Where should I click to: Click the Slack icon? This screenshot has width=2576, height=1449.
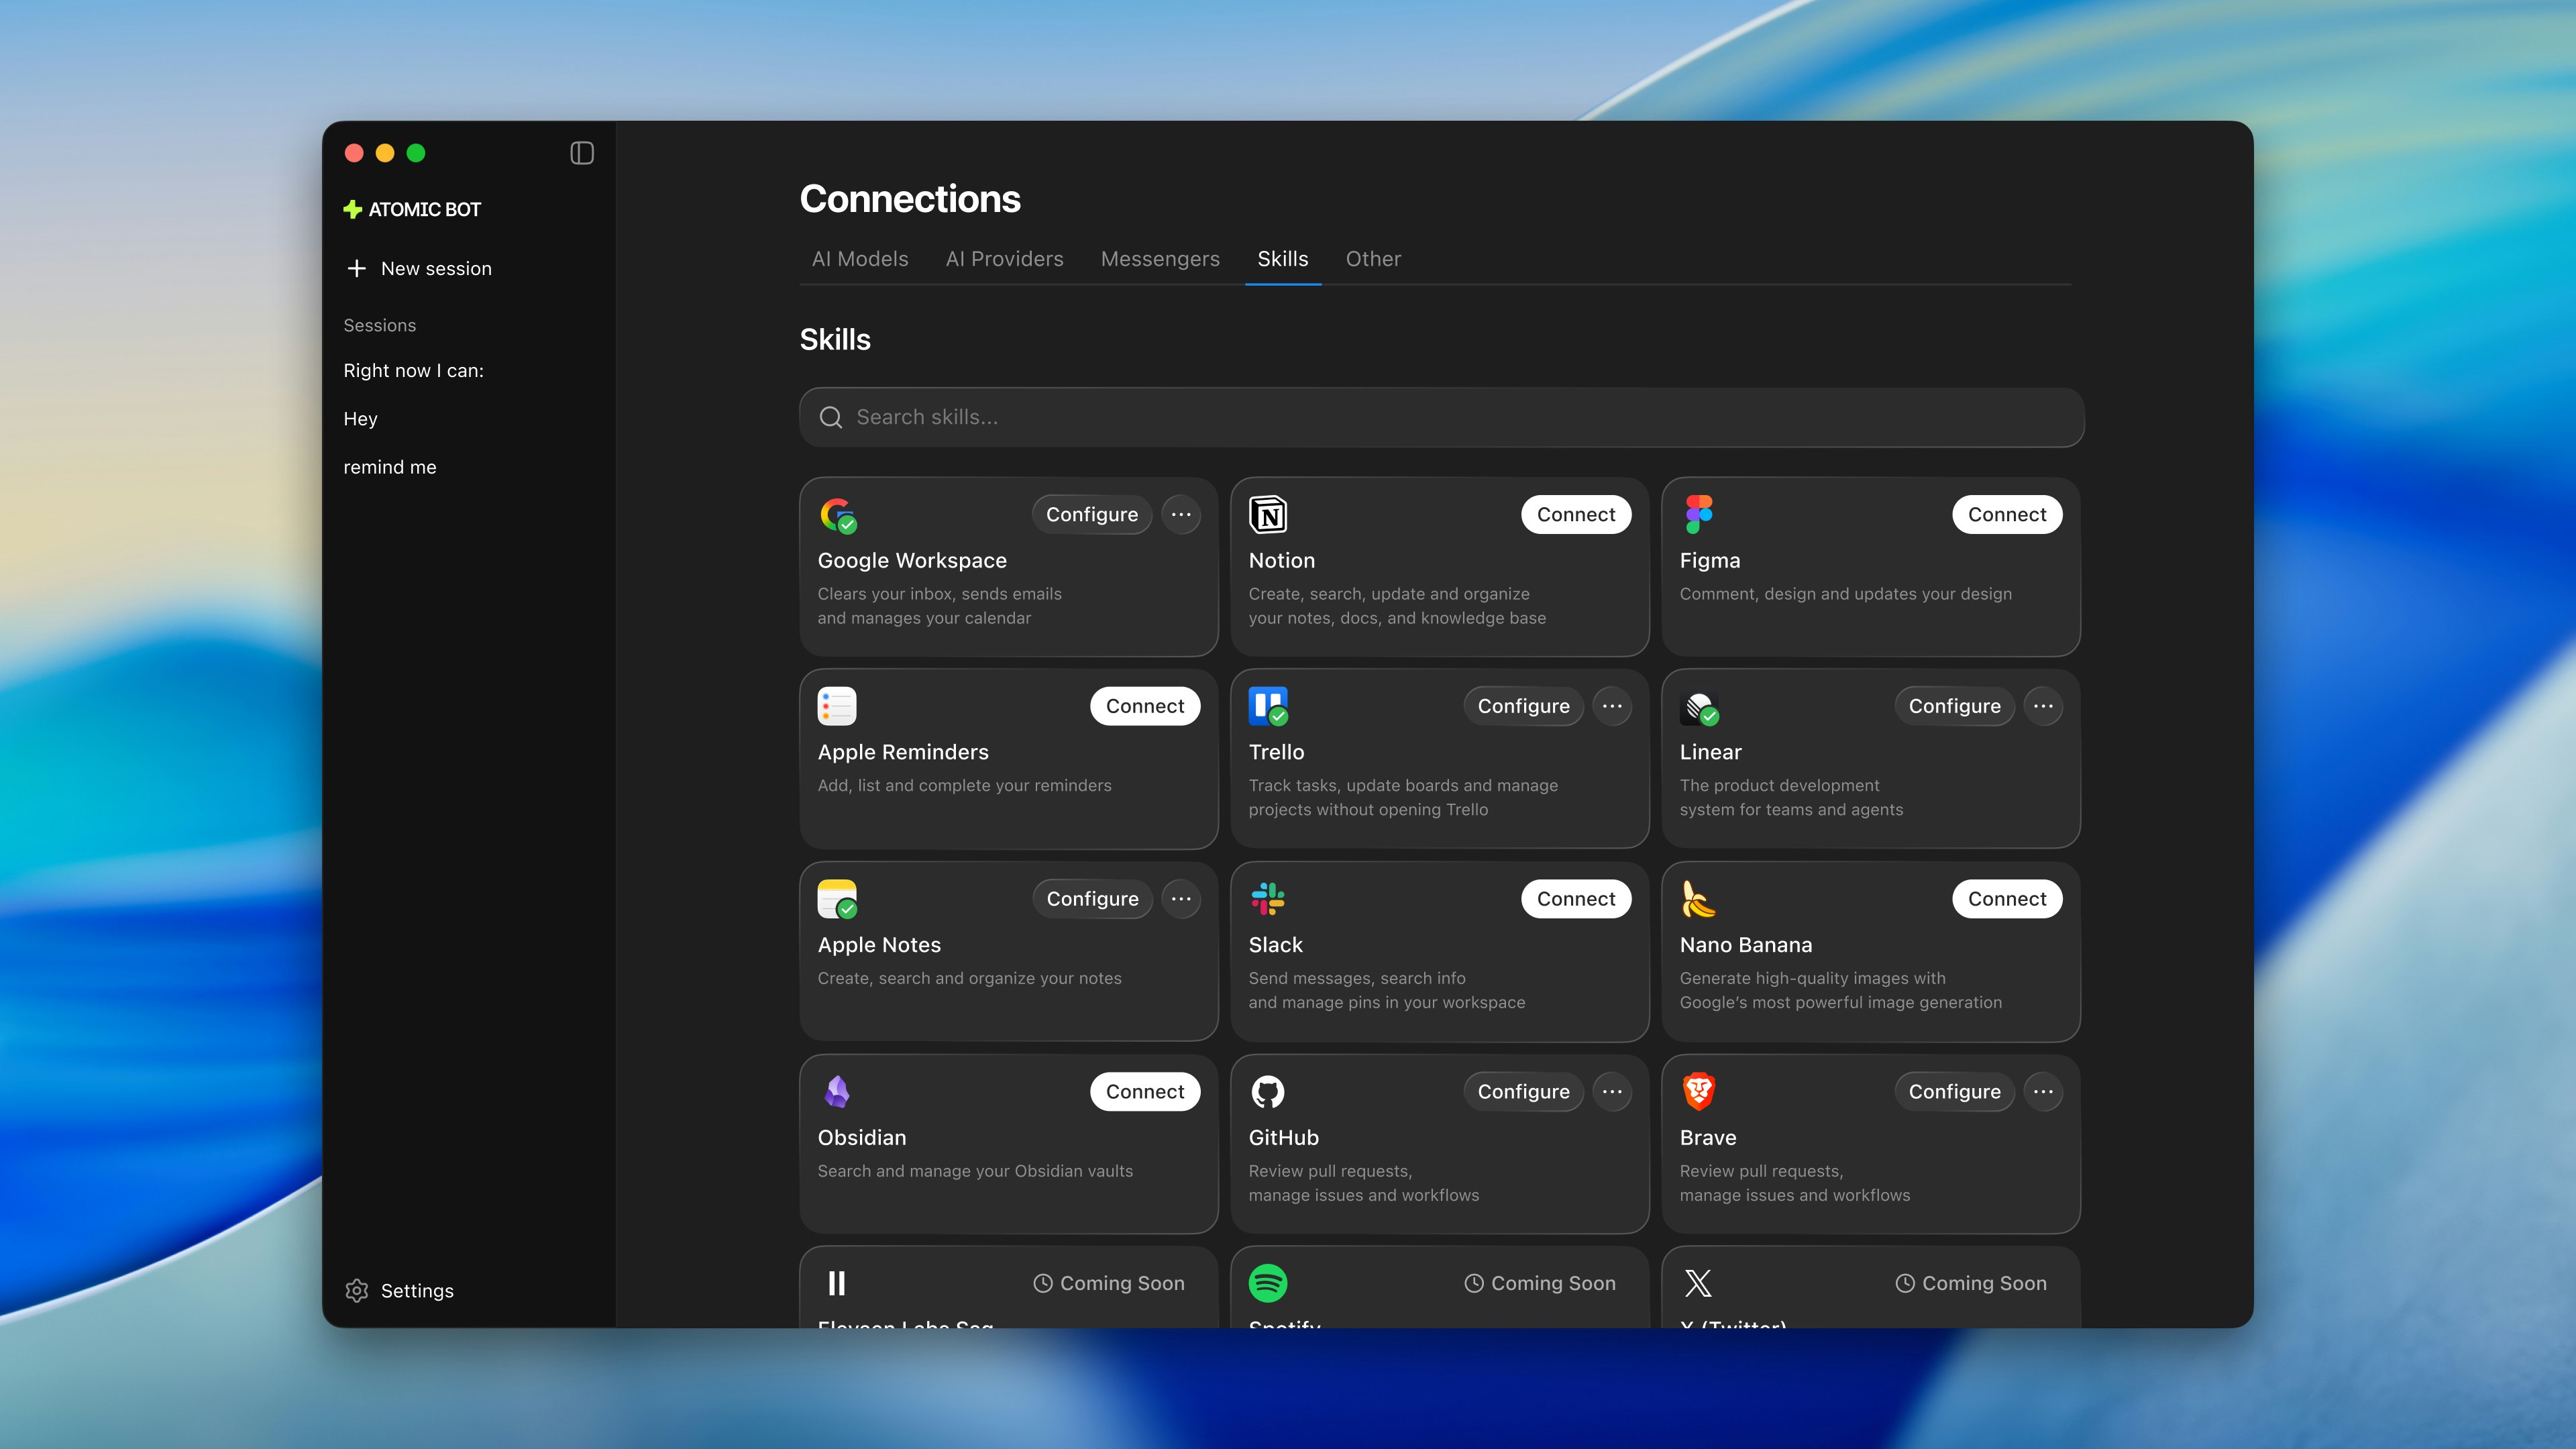(1268, 899)
